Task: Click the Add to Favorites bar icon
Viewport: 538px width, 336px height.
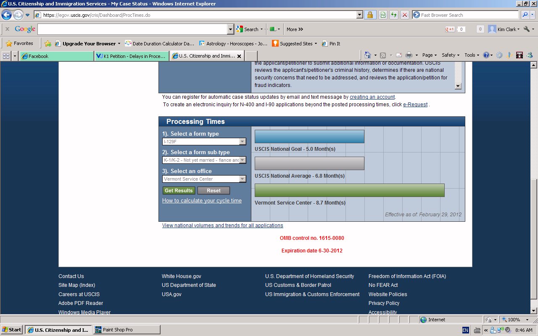Action: [x=48, y=43]
